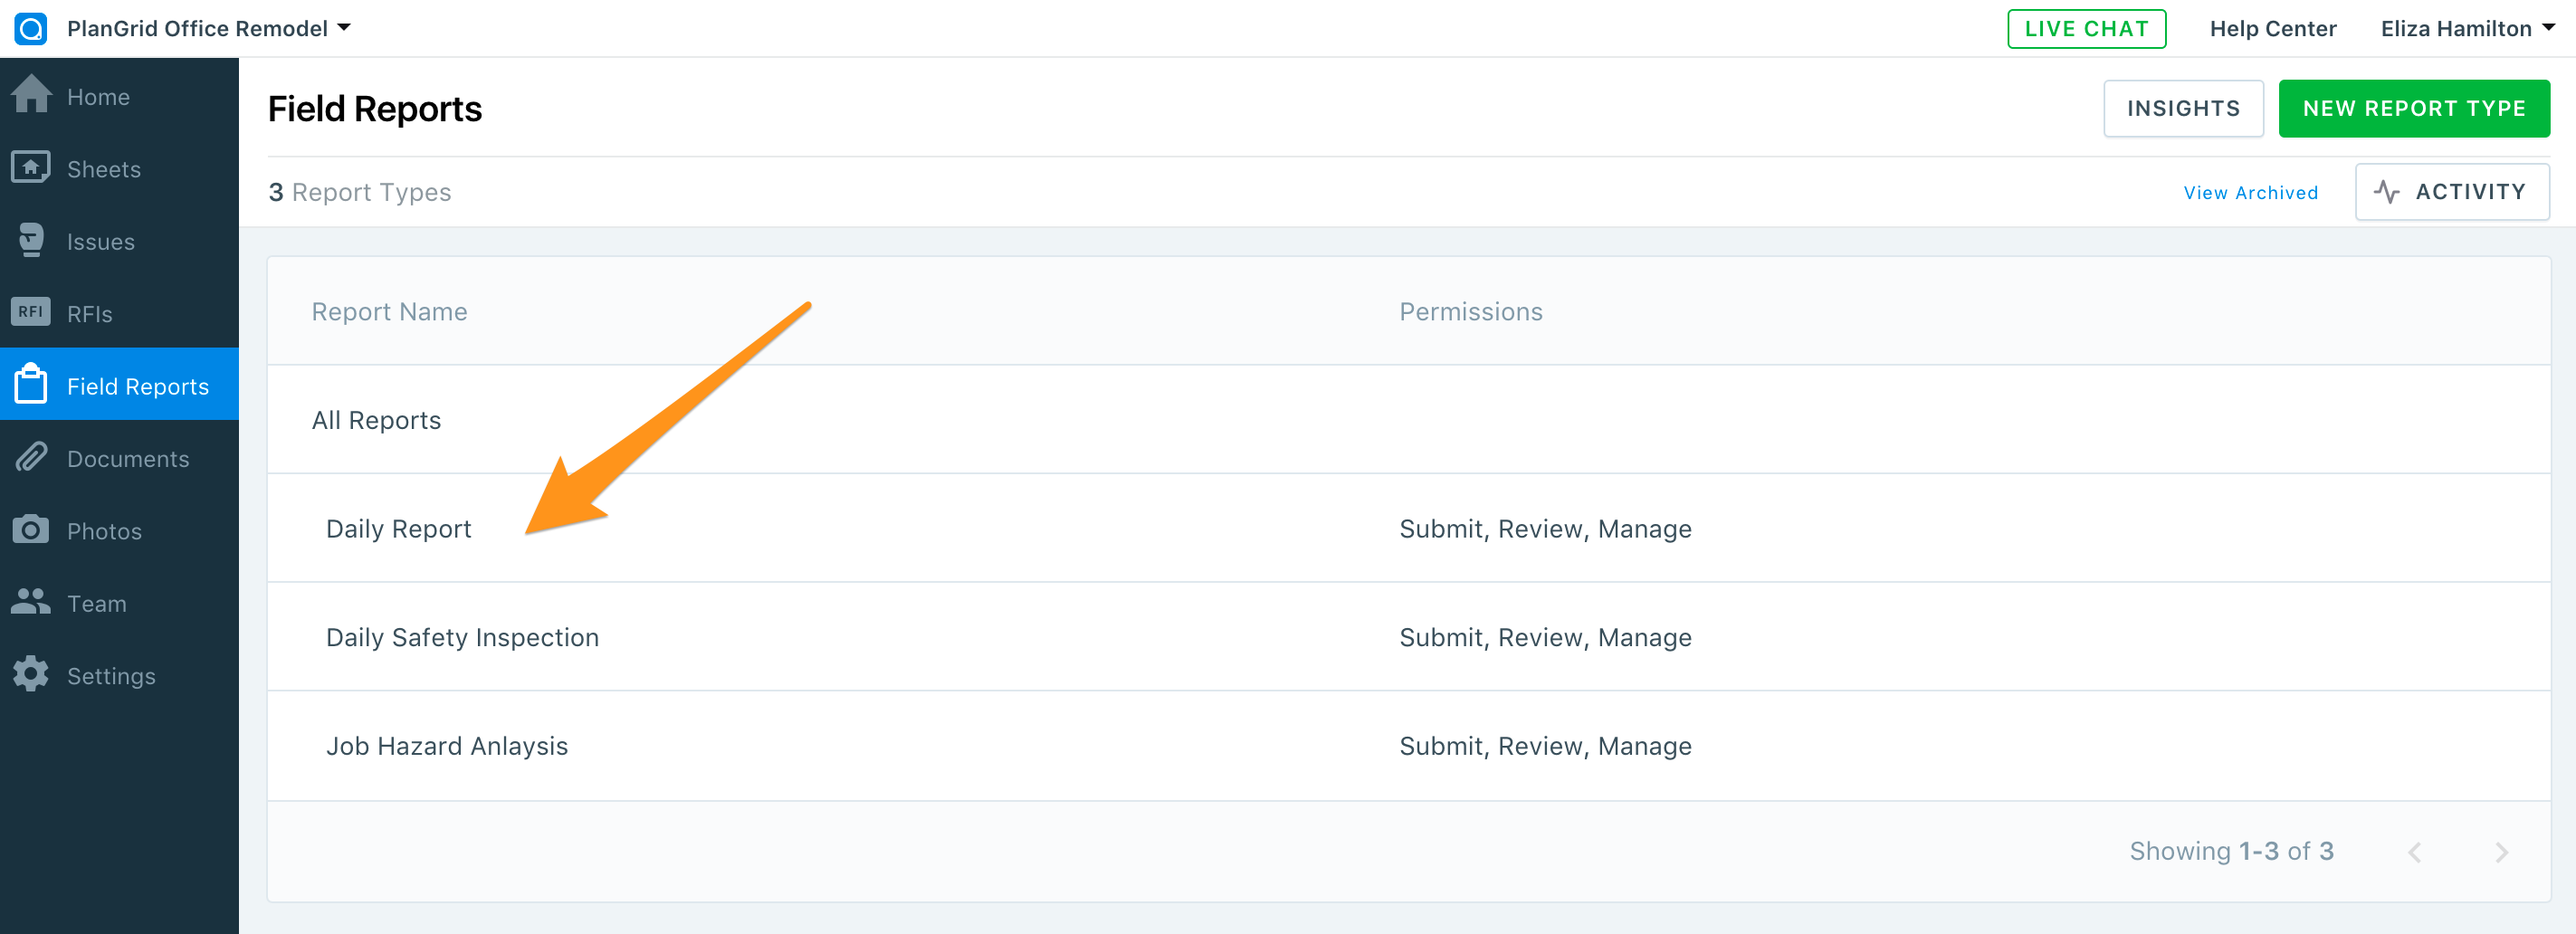Image resolution: width=2576 pixels, height=934 pixels.
Task: Click the Activity pulse icon
Action: pos(2387,191)
